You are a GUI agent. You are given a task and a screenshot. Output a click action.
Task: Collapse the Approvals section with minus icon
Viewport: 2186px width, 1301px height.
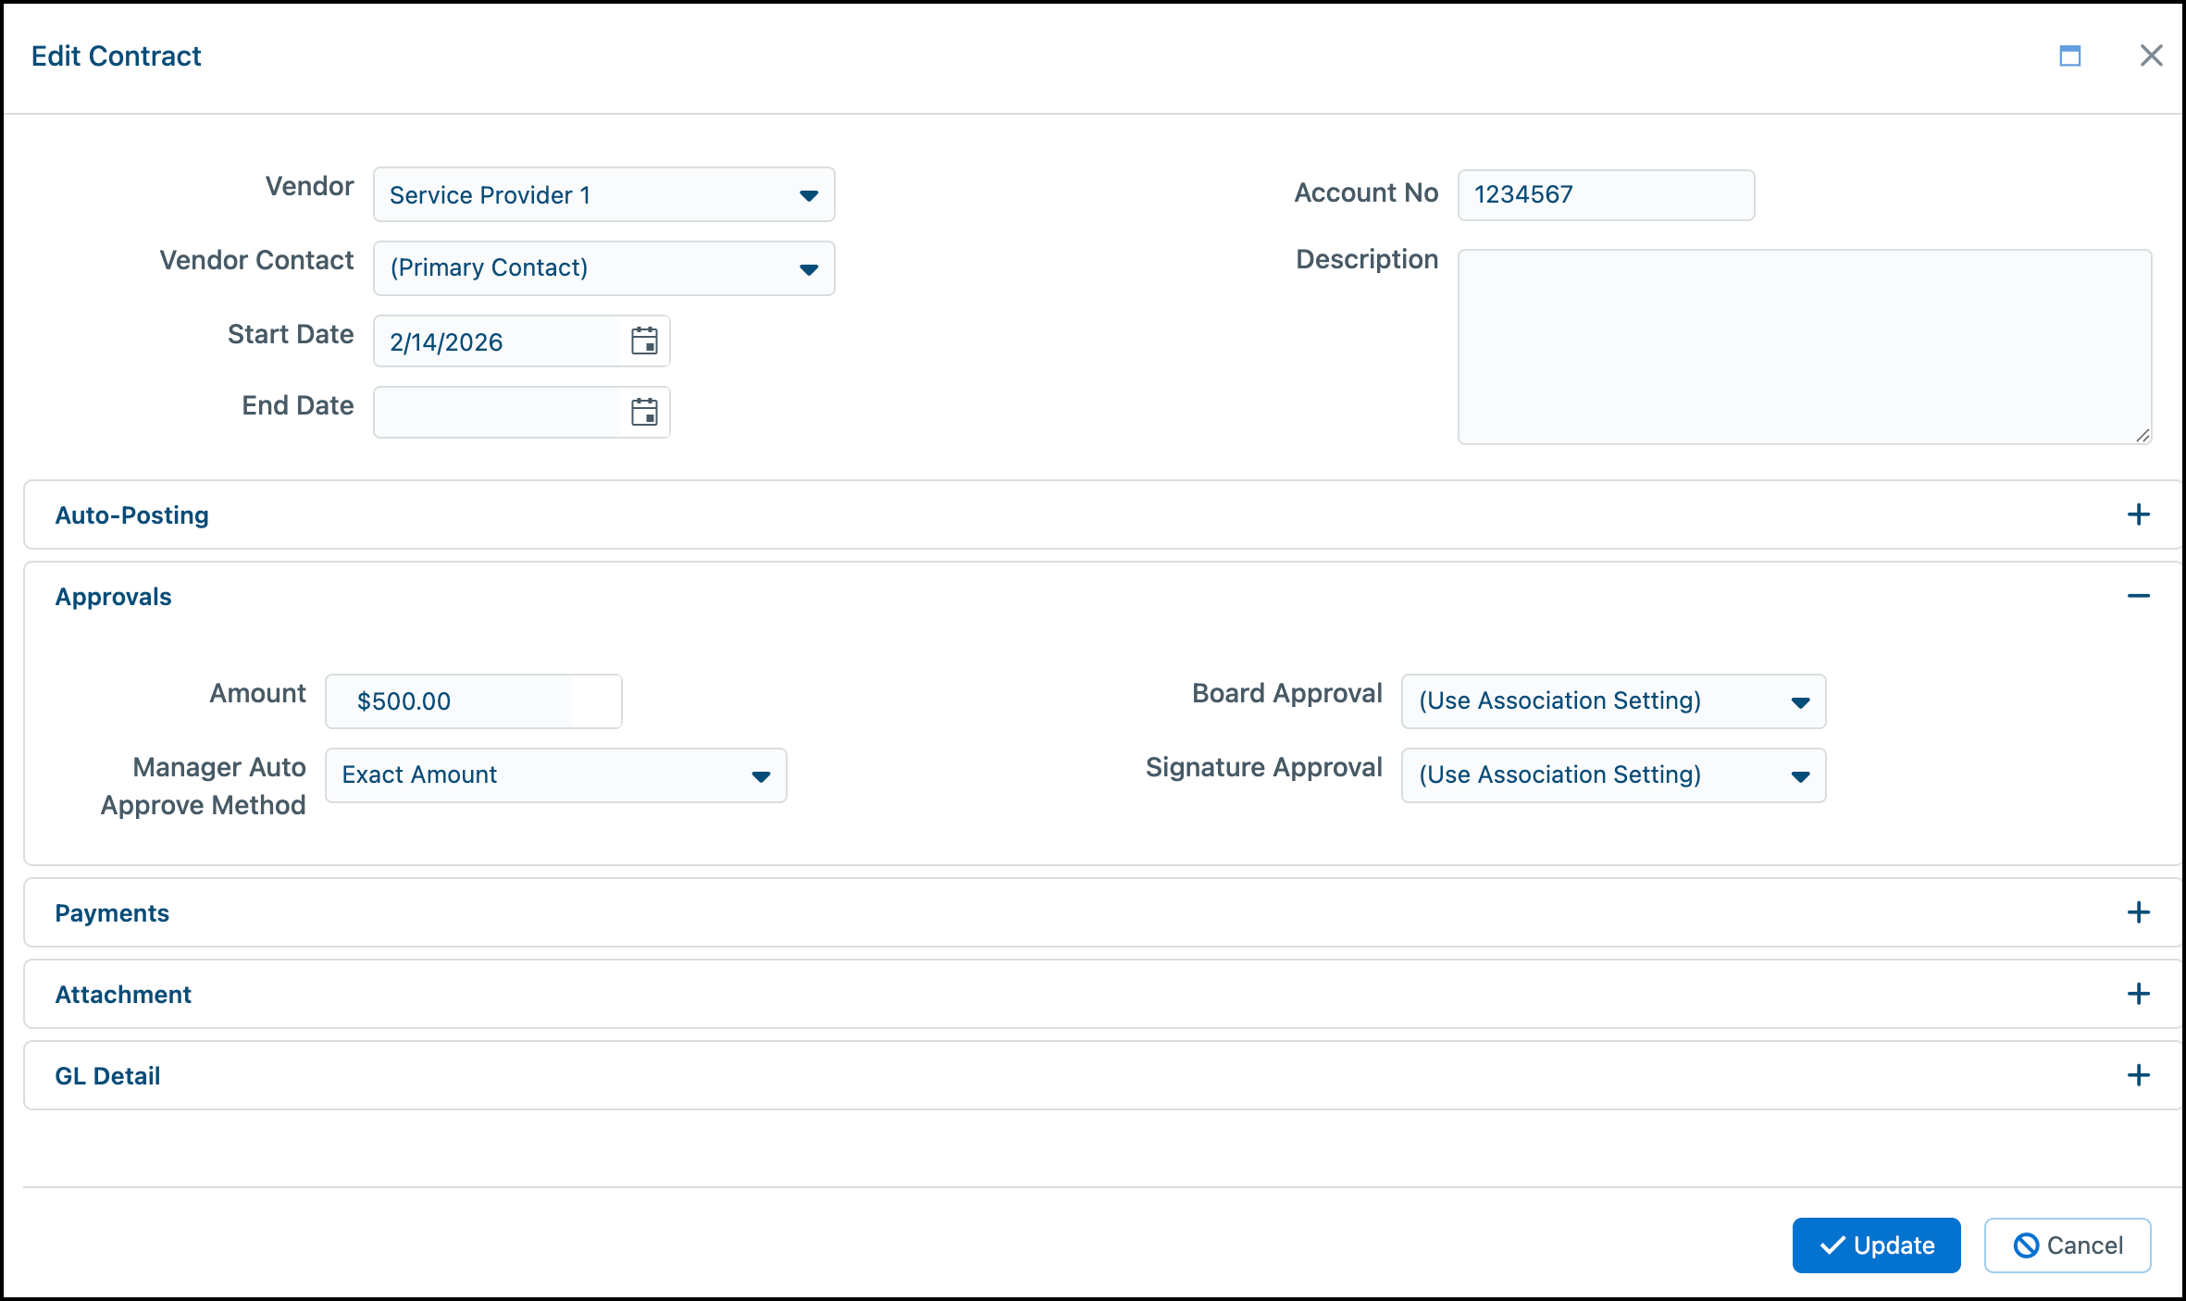click(2138, 596)
